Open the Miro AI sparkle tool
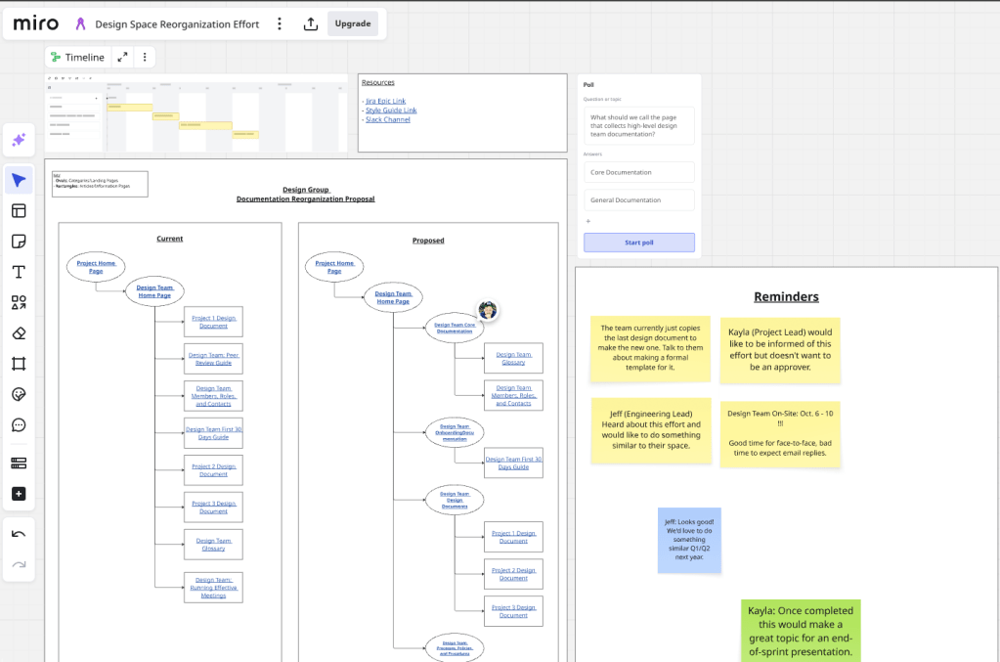 (19, 141)
